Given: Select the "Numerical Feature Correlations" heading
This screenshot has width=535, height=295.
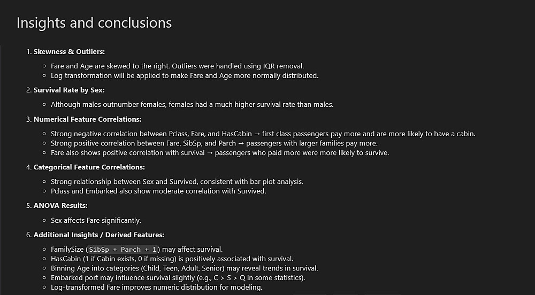Looking at the screenshot, I should [87, 119].
